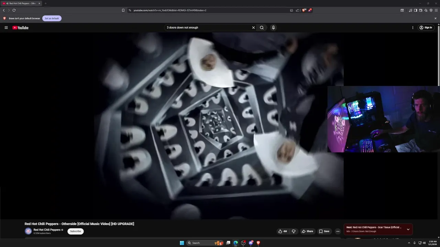Toggle the Brave sidebar panel
Image resolution: width=440 pixels, height=247 pixels.
coord(416,10)
